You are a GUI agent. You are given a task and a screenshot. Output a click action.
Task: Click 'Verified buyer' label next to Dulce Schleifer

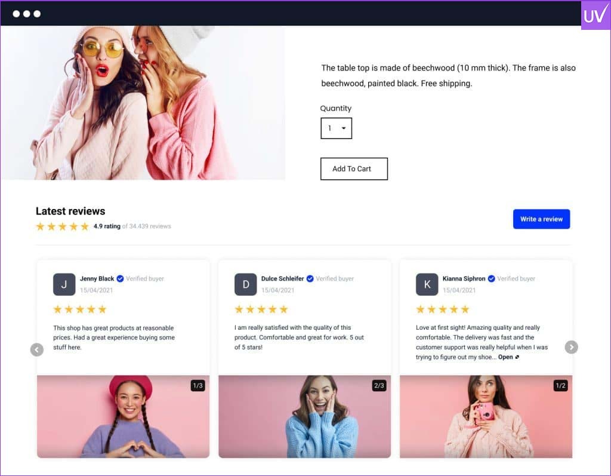coord(335,278)
